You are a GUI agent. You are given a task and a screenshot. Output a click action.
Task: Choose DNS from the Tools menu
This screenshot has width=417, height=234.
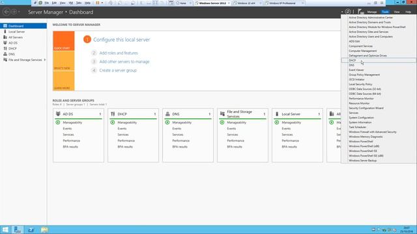pyautogui.click(x=352, y=65)
